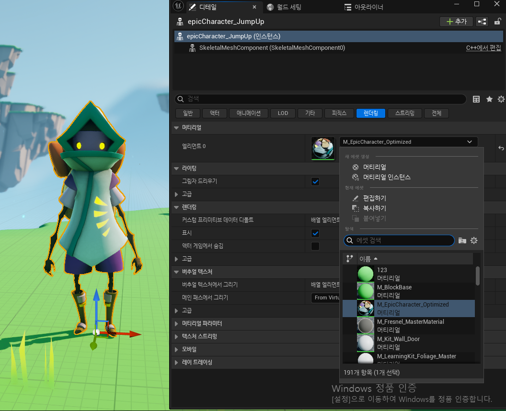Choose 복사하기 in the asset menu
Image resolution: width=506 pixels, height=411 pixels.
click(374, 208)
